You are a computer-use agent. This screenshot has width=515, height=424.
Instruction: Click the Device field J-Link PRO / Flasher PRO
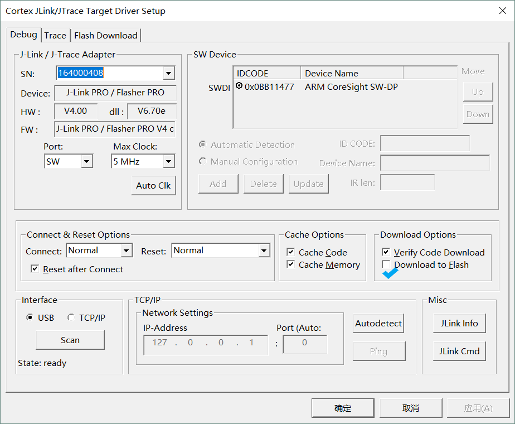[x=115, y=93]
